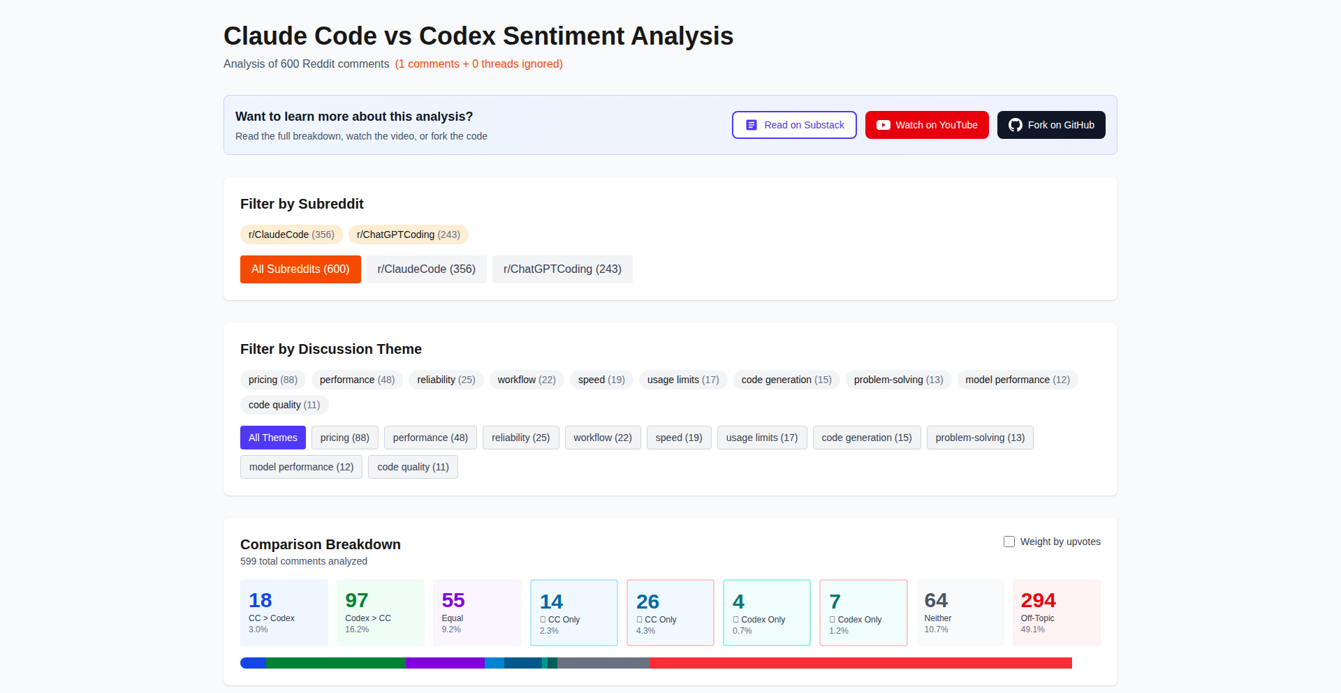Filter by r/ChatGPTCoding (243) button
This screenshot has height=693, width=1341.
(562, 269)
